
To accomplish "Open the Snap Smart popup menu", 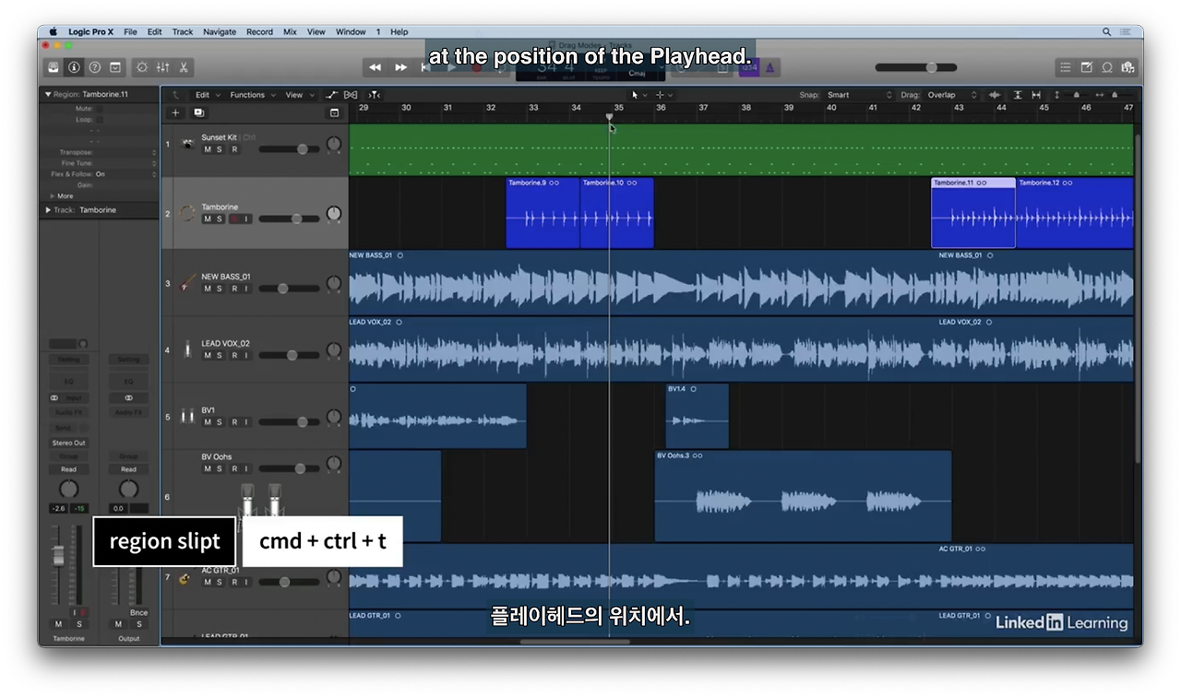I will 859,95.
